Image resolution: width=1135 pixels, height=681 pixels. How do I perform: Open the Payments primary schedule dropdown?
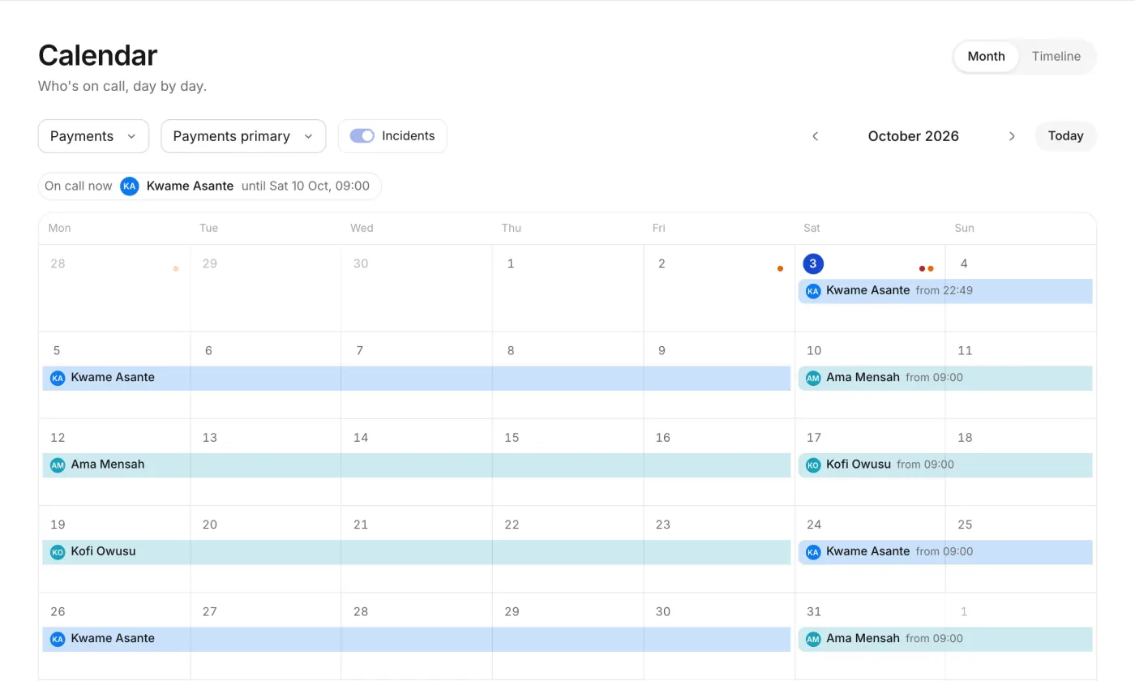point(243,136)
